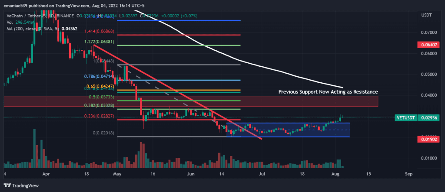The image size is (445, 192).
Task: Select the 0.382(0.03328) Fibonacci label
Action: [100, 105]
